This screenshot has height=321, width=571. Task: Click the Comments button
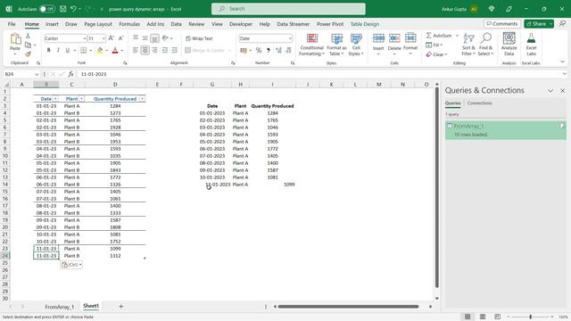[x=502, y=24]
